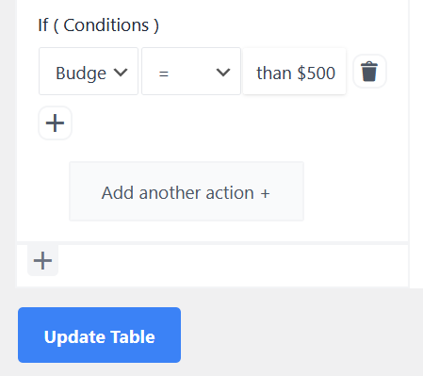
Task: Insert one more action into the rule
Action: pyautogui.click(x=187, y=191)
